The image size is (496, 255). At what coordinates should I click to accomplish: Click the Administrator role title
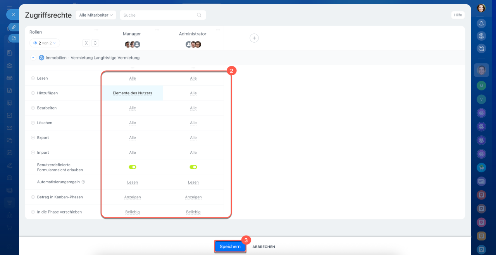(193, 34)
